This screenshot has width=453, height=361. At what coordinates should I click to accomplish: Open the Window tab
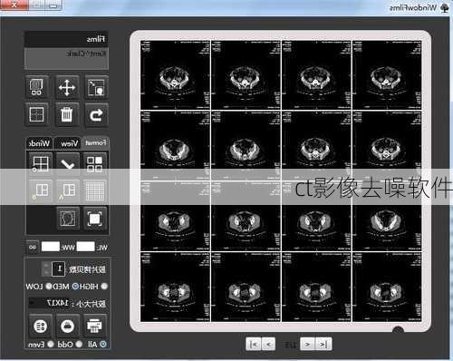pos(39,143)
